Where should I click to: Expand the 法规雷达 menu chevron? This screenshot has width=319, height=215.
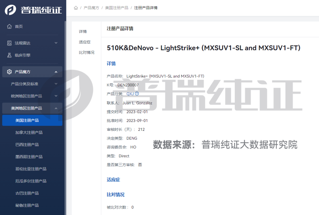56,43
